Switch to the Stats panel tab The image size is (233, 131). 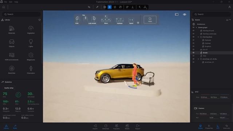tap(15, 127)
